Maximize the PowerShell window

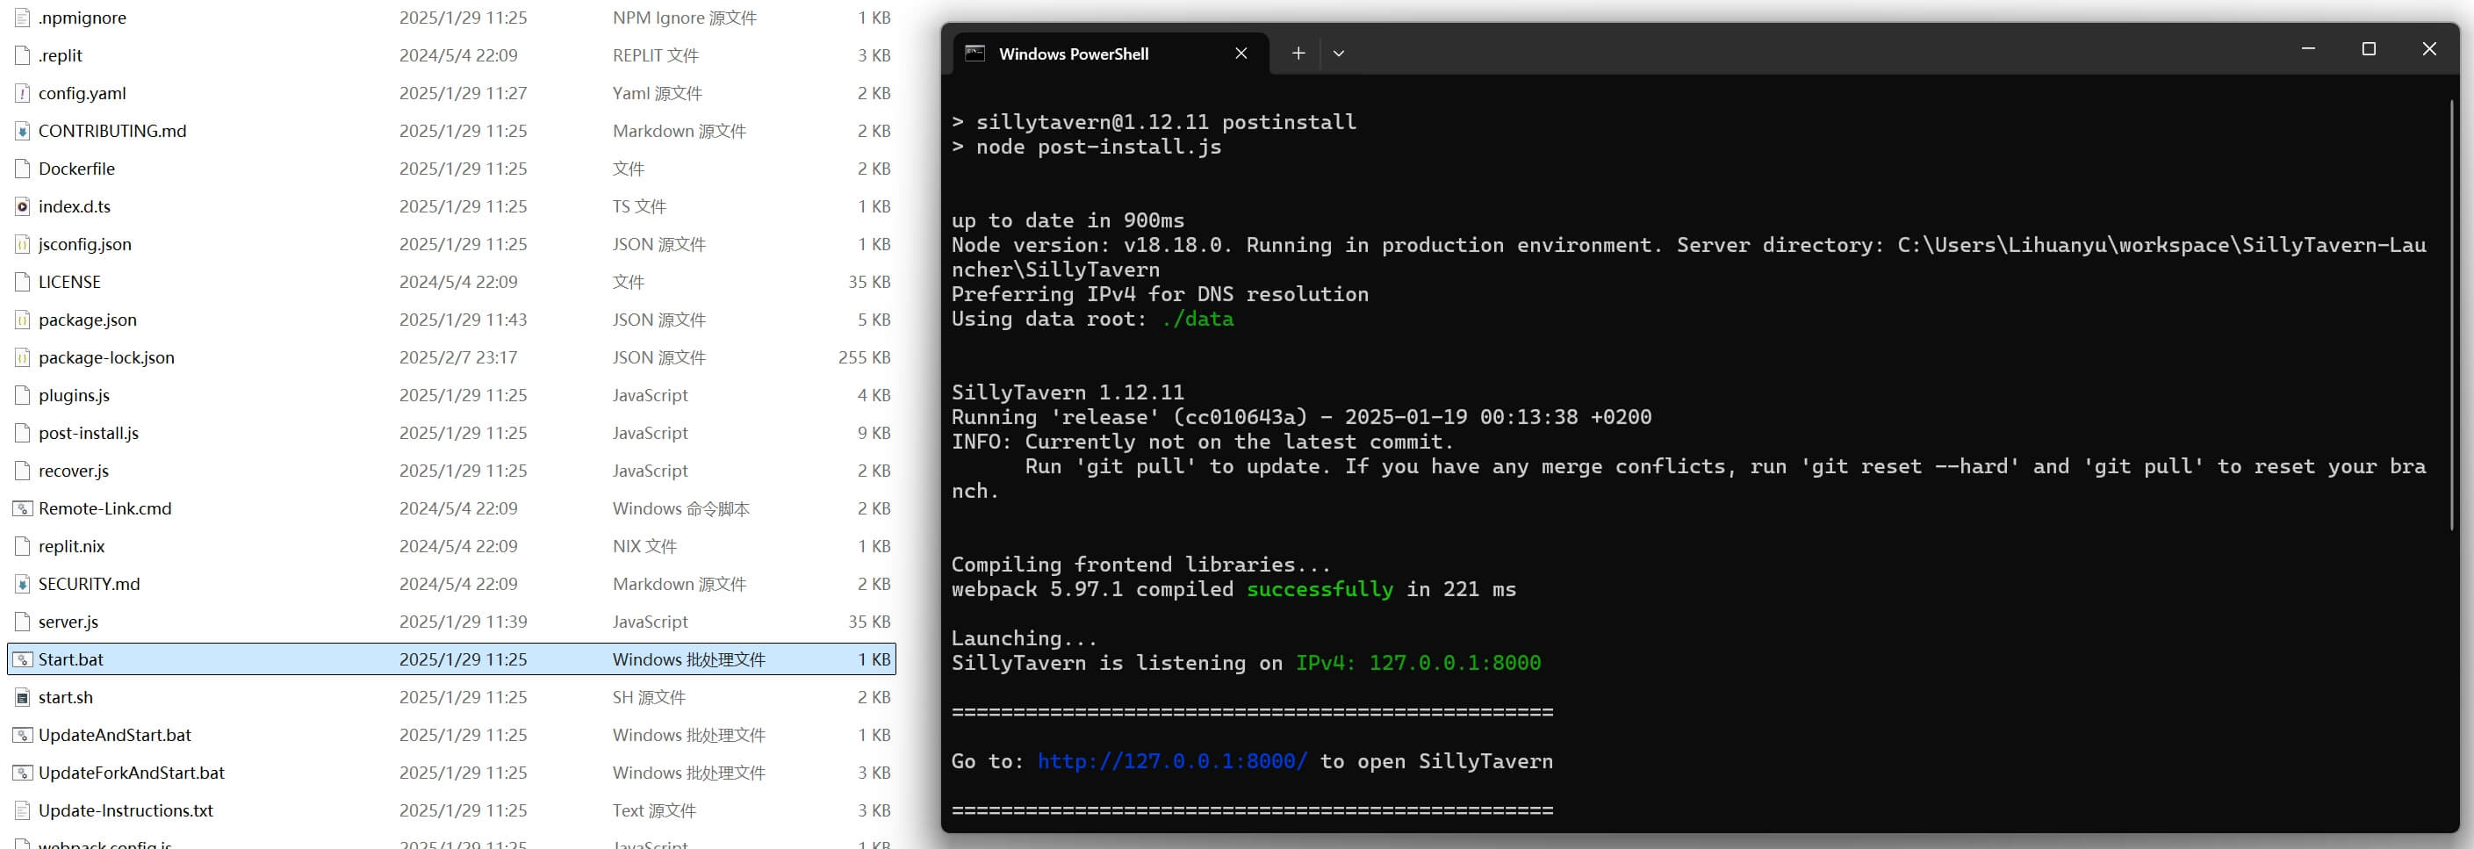pos(2369,49)
